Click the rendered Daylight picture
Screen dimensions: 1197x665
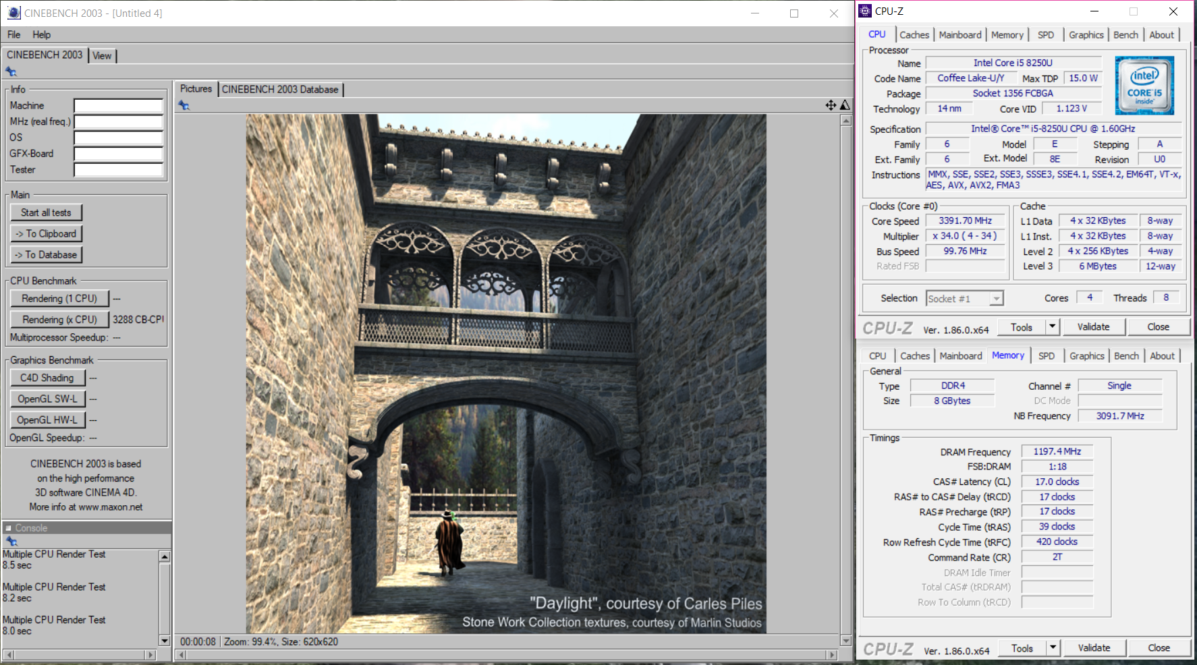pyautogui.click(x=506, y=374)
